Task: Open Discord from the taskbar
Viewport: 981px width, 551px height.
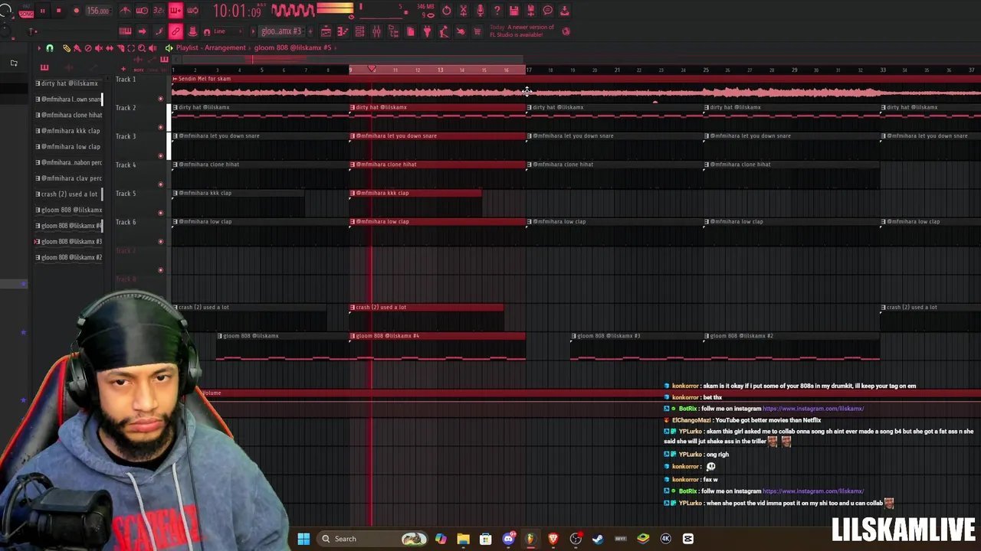Action: (x=508, y=539)
